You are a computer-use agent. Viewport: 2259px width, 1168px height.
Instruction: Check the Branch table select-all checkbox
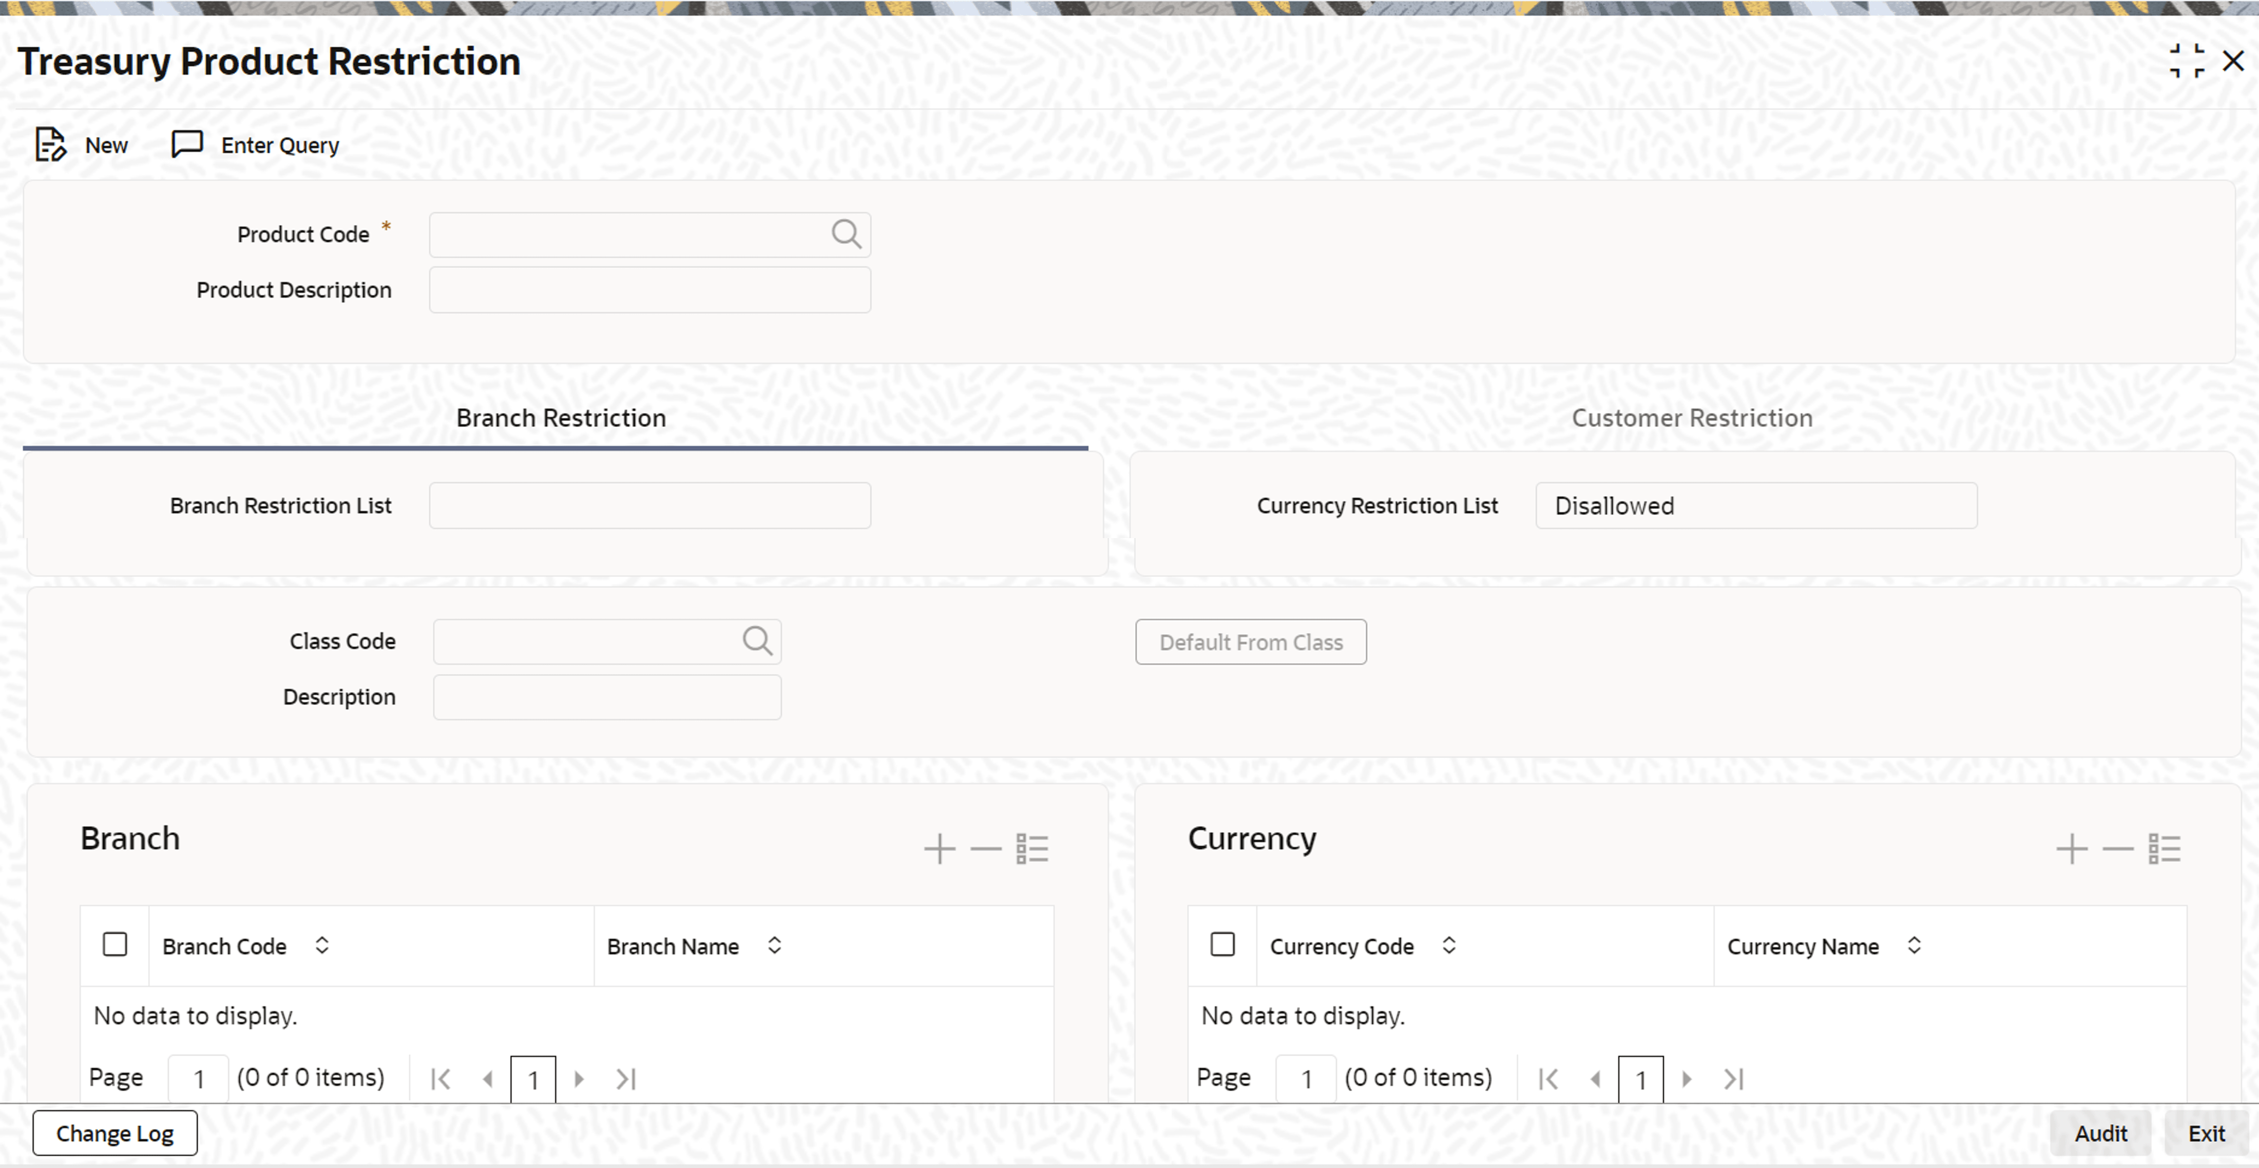(x=115, y=944)
